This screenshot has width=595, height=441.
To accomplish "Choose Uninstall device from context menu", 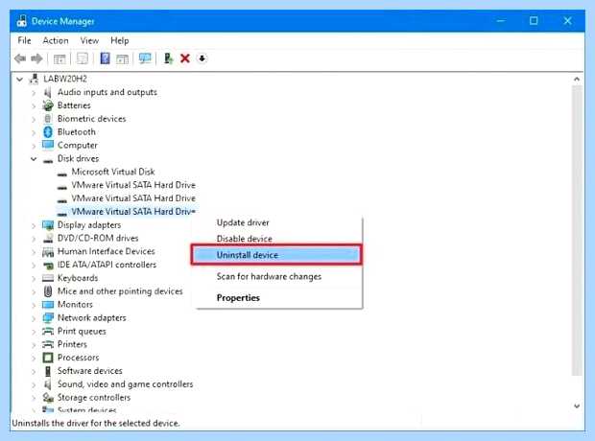I will pyautogui.click(x=276, y=255).
